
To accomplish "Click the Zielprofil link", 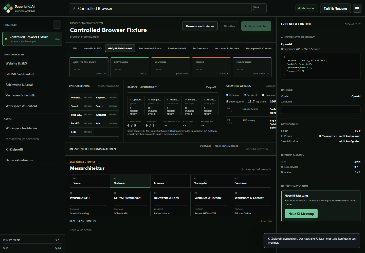I will pyautogui.click(x=211, y=87).
